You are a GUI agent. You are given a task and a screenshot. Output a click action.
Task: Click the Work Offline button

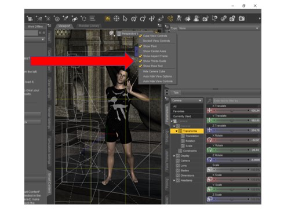tap(35, 27)
